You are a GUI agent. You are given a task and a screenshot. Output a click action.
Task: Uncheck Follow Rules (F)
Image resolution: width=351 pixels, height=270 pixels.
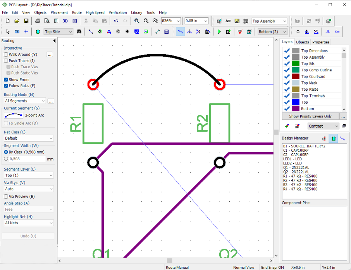click(x=6, y=86)
